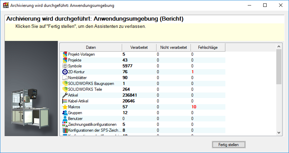Sort by the Daten column header

[91, 47]
